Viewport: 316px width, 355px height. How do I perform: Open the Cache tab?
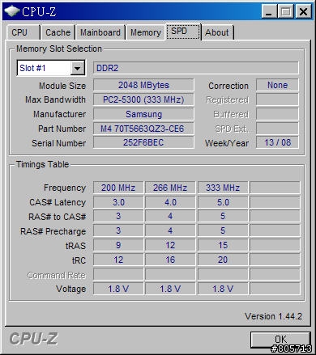click(58, 32)
